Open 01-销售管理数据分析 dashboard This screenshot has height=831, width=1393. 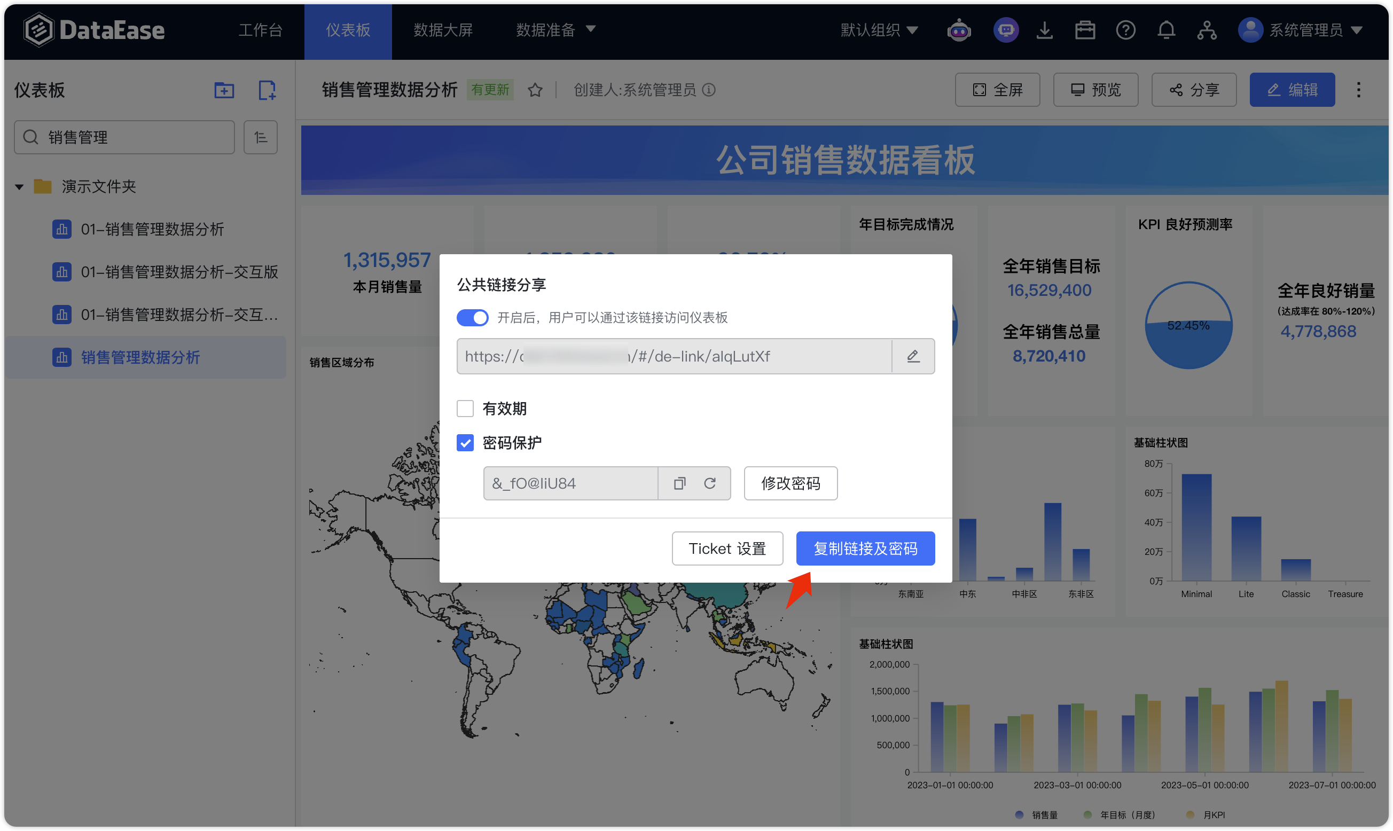coord(152,229)
